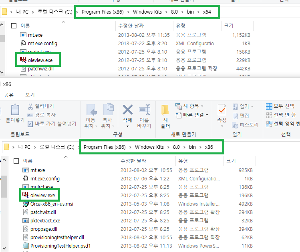Viewport: 300px width, 252px height.
Task: Click 196KB size of oleview.exe
Action: click(246, 196)
